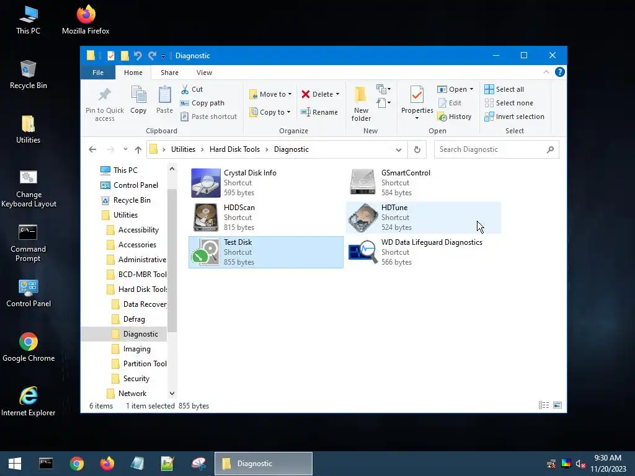
Task: Click Copy path in Clipboard group
Action: [x=203, y=103]
